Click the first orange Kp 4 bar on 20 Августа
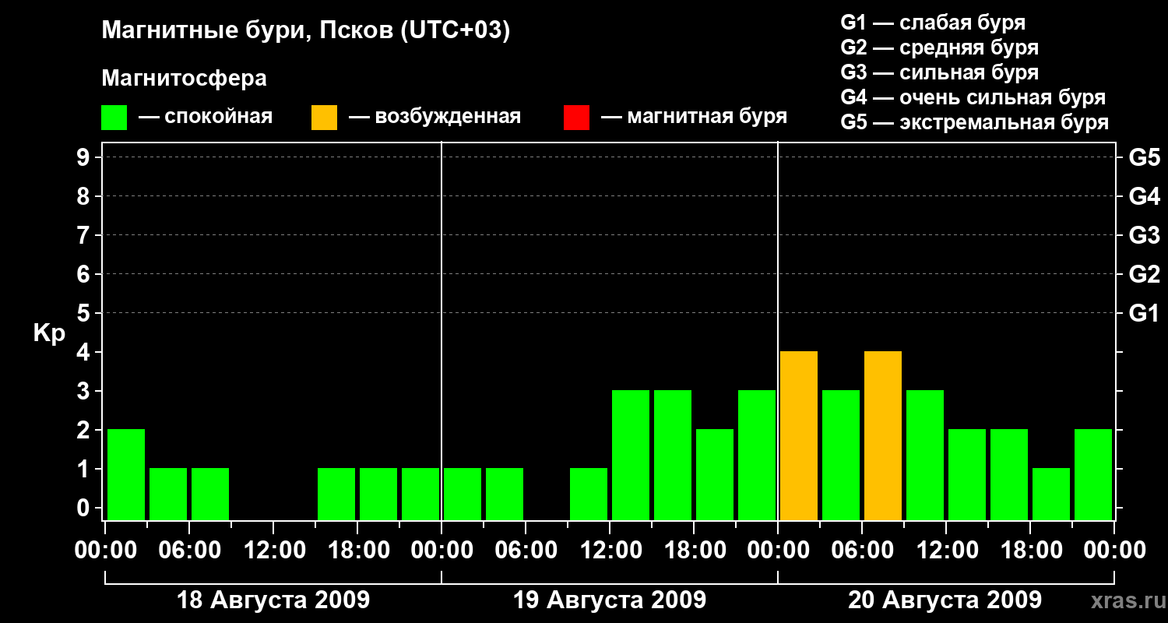This screenshot has width=1168, height=623. [799, 435]
